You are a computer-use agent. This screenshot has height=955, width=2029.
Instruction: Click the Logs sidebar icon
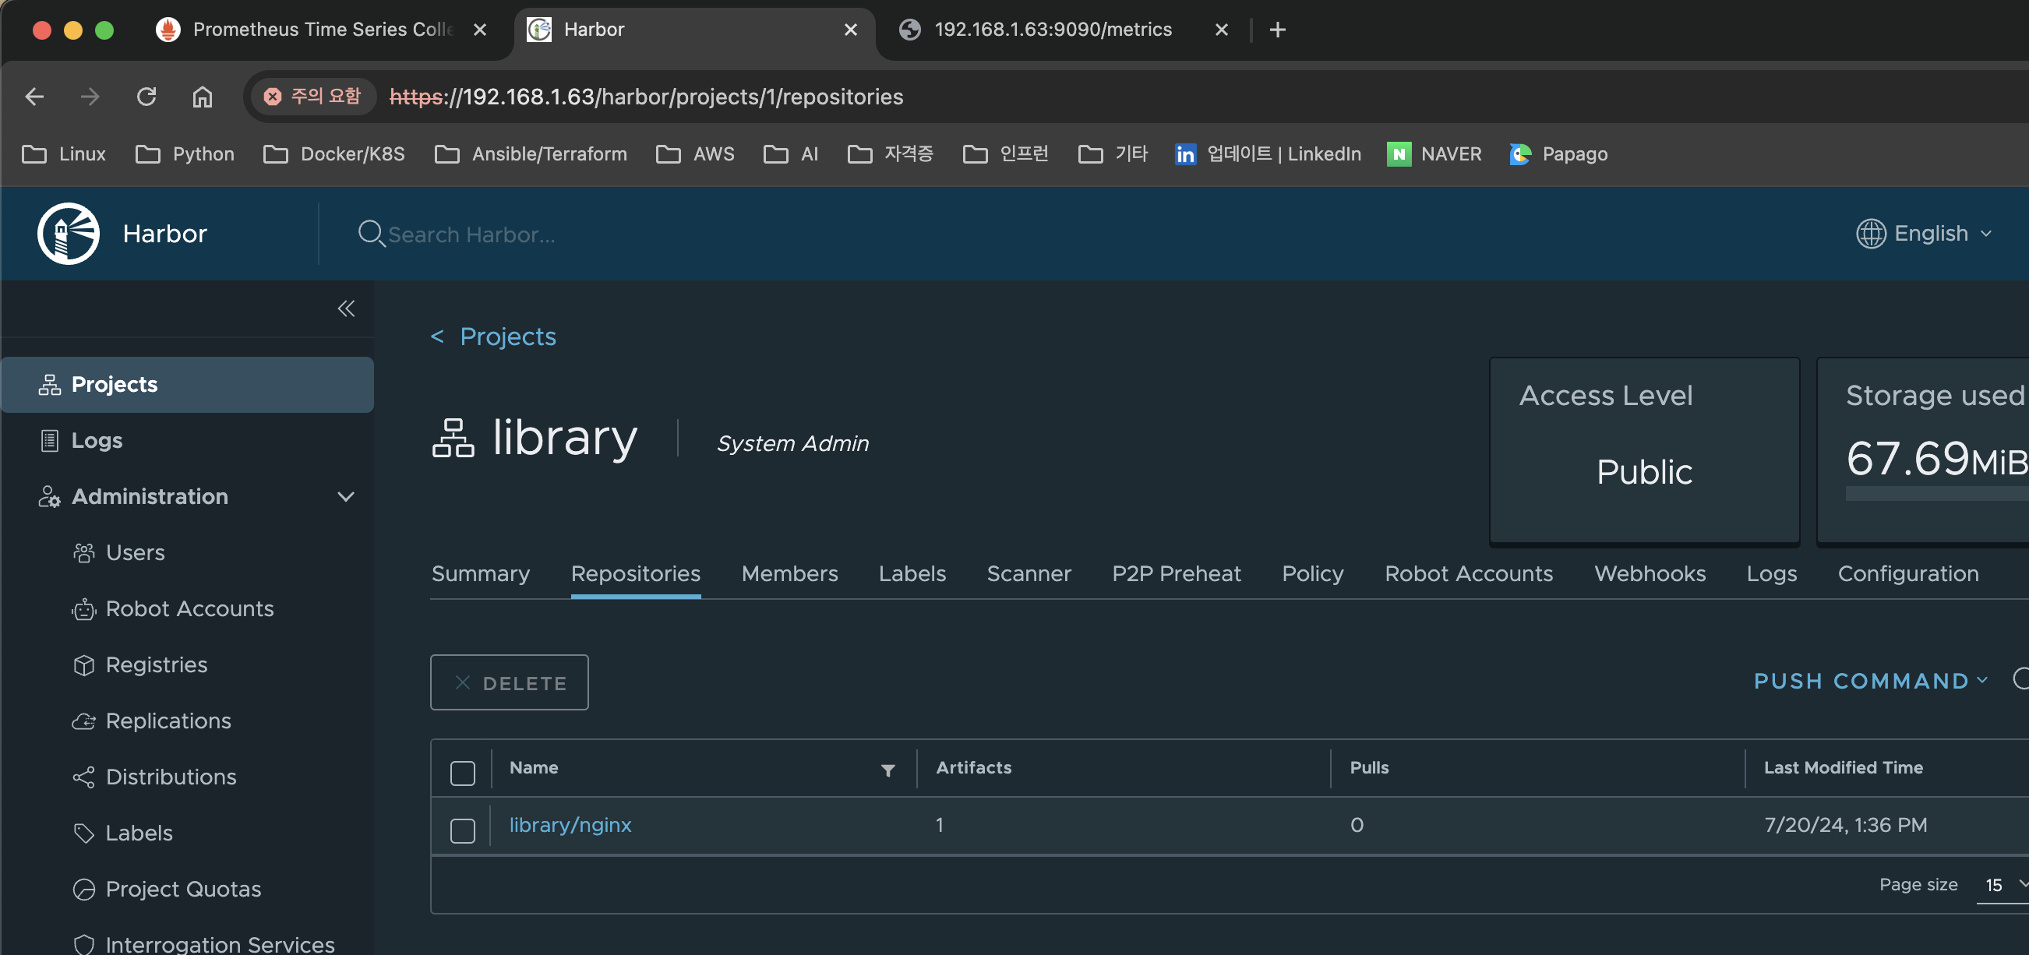(50, 440)
